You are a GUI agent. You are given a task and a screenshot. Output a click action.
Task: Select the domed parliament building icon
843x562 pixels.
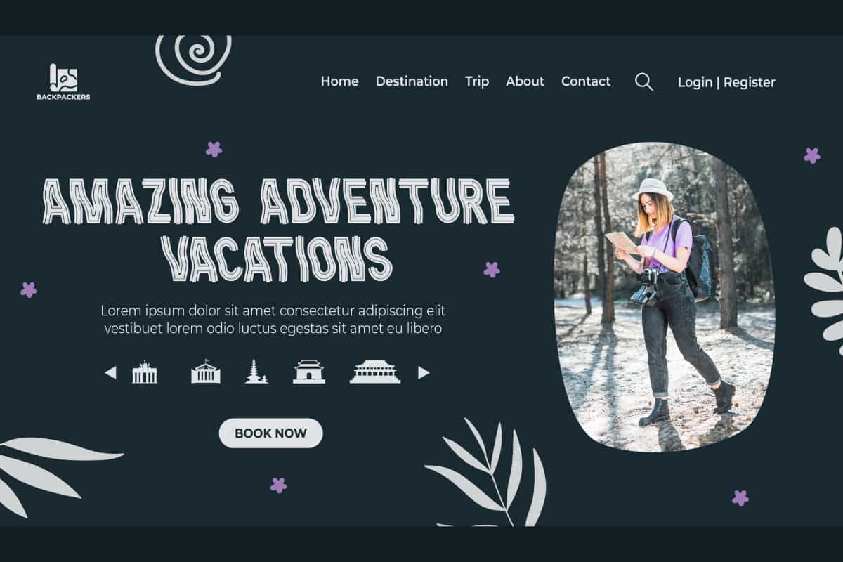pyautogui.click(x=205, y=372)
